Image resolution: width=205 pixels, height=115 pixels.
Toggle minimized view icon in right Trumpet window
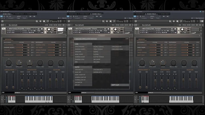[181, 21]
